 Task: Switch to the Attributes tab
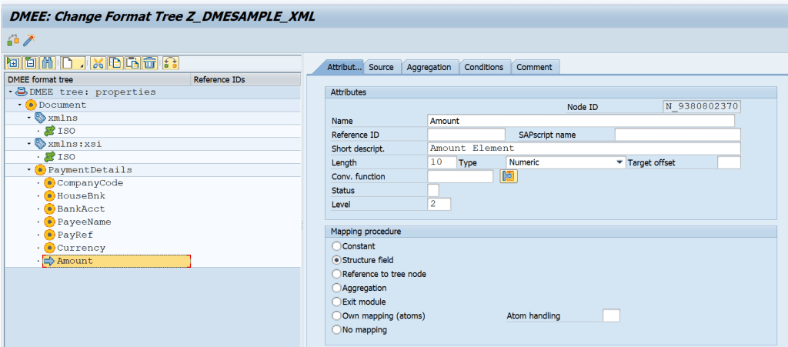click(x=344, y=67)
